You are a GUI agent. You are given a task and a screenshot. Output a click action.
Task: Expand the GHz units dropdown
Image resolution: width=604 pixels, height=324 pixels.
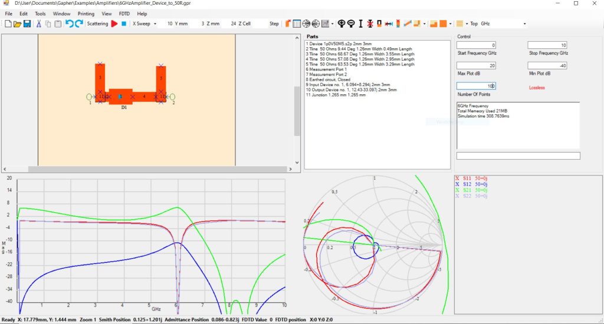point(524,24)
